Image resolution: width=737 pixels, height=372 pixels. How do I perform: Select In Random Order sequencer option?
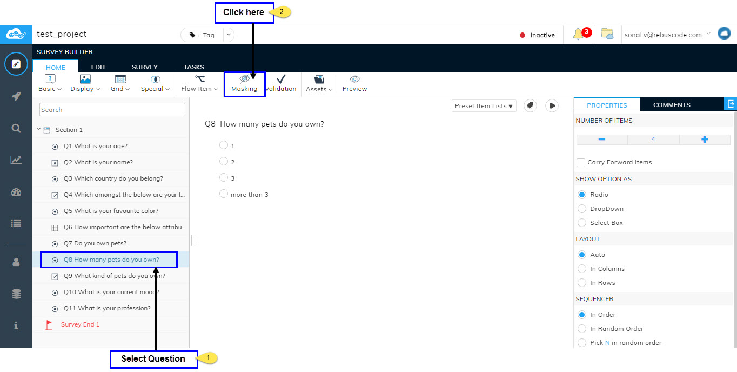(582, 329)
